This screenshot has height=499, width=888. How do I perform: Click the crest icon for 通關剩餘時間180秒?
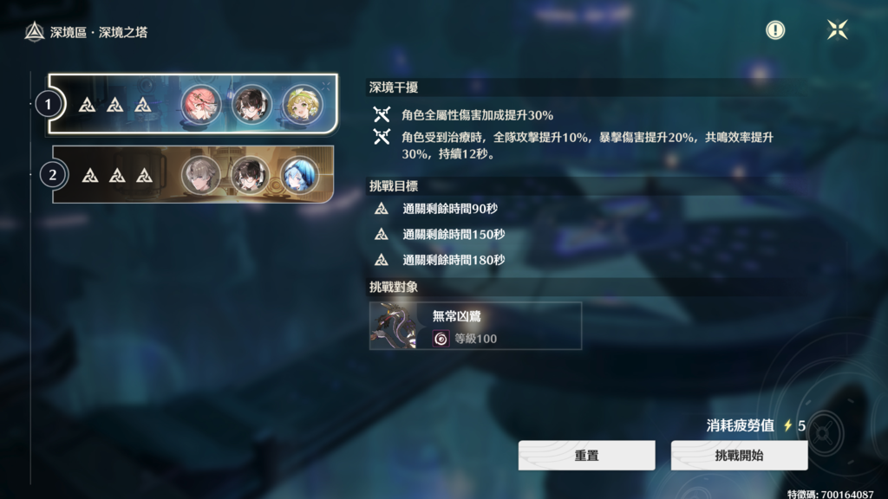382,260
